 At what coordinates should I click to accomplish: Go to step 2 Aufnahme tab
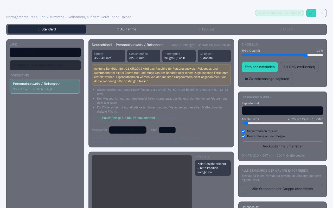click(126, 29)
